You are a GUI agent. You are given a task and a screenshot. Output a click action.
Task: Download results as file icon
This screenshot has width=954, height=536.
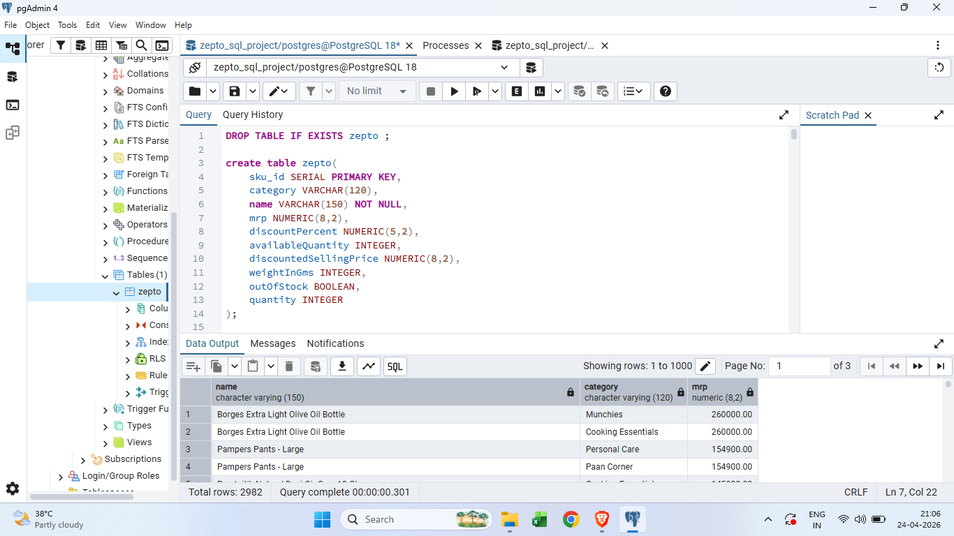(342, 366)
